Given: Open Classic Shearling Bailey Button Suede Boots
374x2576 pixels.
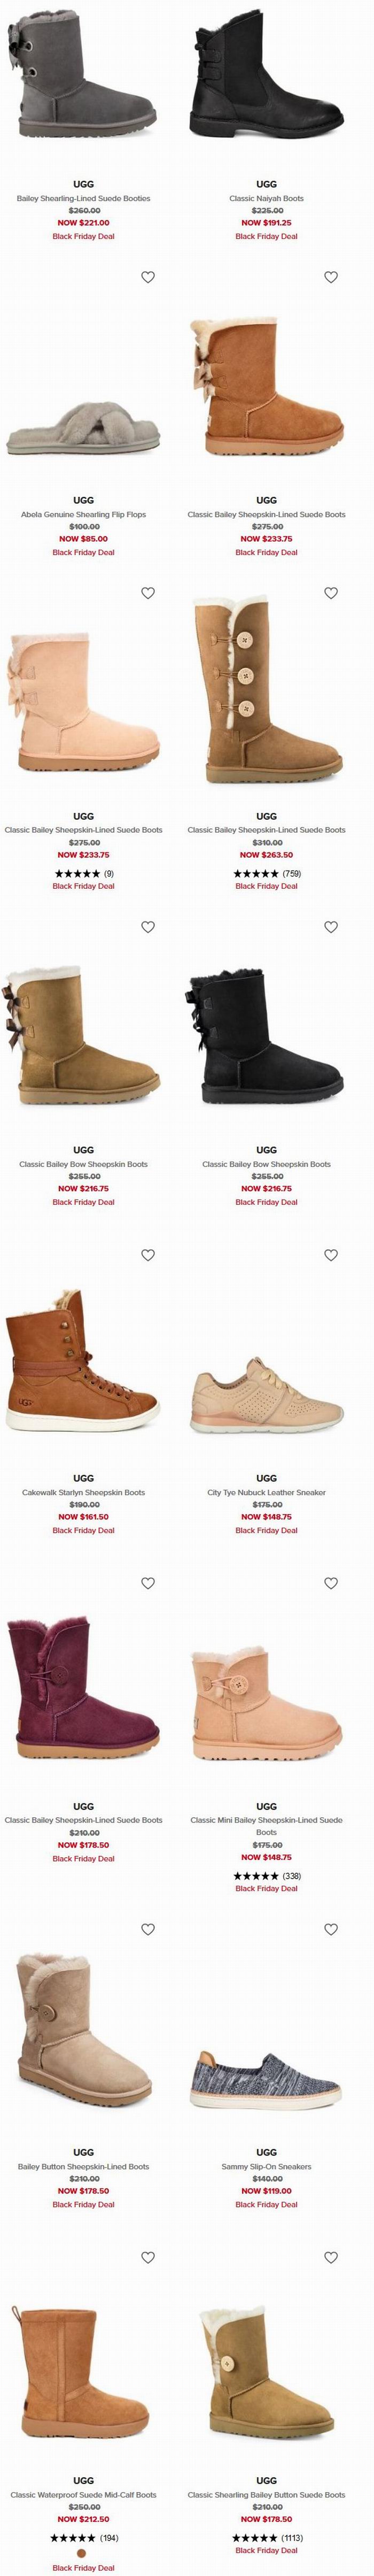Looking at the screenshot, I should point(266,2494).
